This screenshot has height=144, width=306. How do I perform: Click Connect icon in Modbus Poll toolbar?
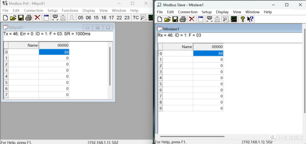pos(55,18)
